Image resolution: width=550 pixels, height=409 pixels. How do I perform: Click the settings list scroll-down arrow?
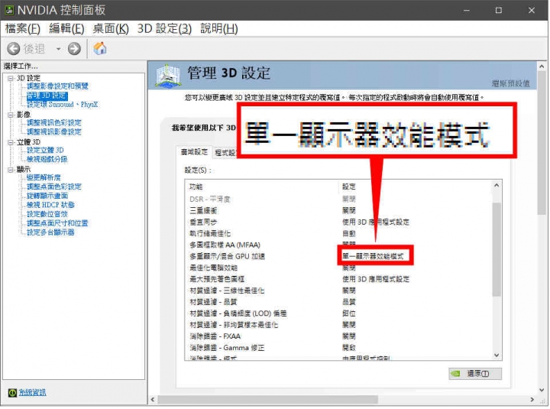coord(497,355)
